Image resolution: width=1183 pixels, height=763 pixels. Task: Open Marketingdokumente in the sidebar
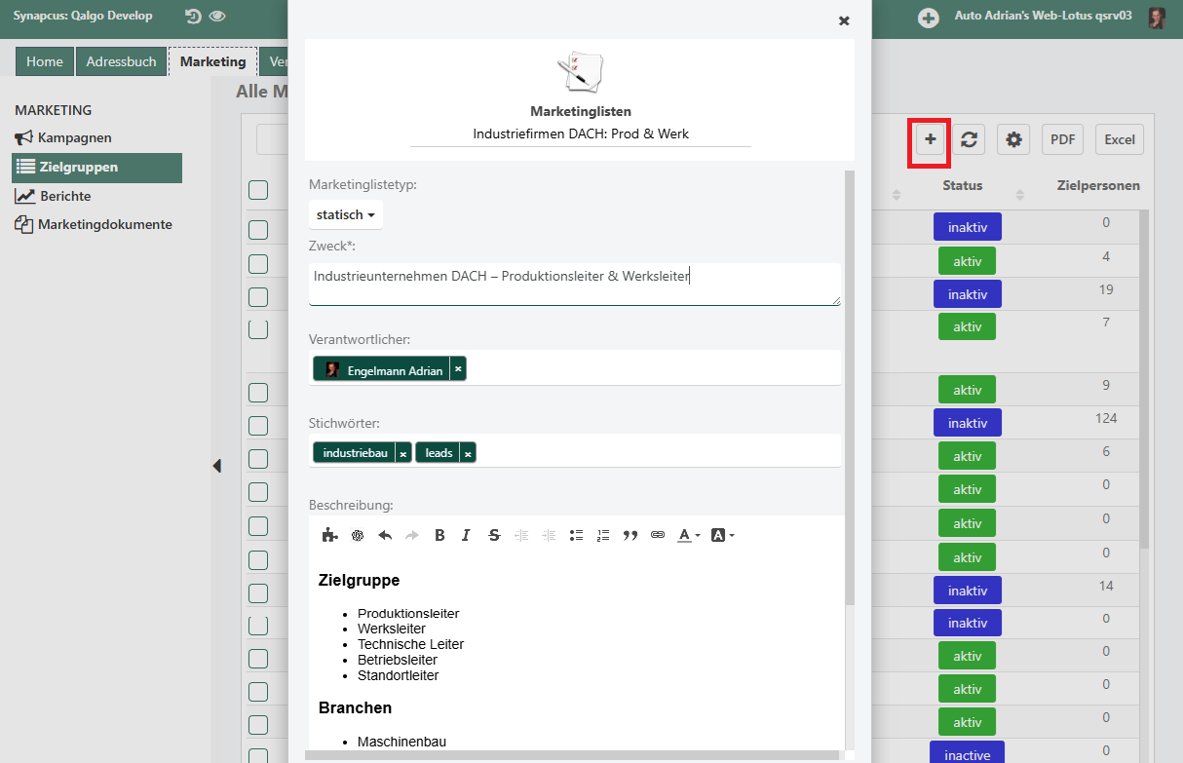click(x=94, y=224)
